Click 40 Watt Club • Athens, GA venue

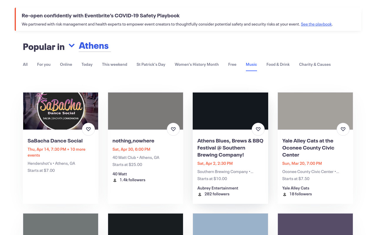[136, 157]
